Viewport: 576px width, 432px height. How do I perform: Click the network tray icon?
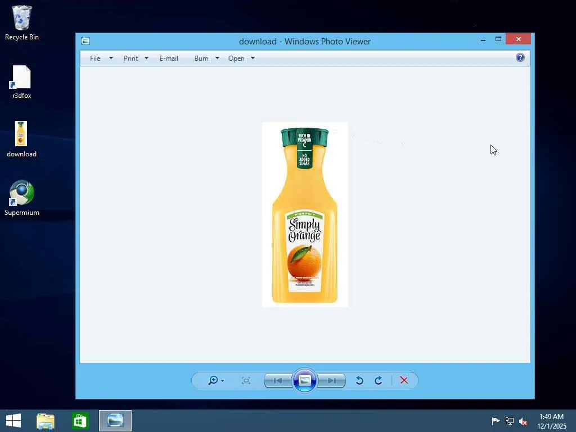(x=510, y=421)
